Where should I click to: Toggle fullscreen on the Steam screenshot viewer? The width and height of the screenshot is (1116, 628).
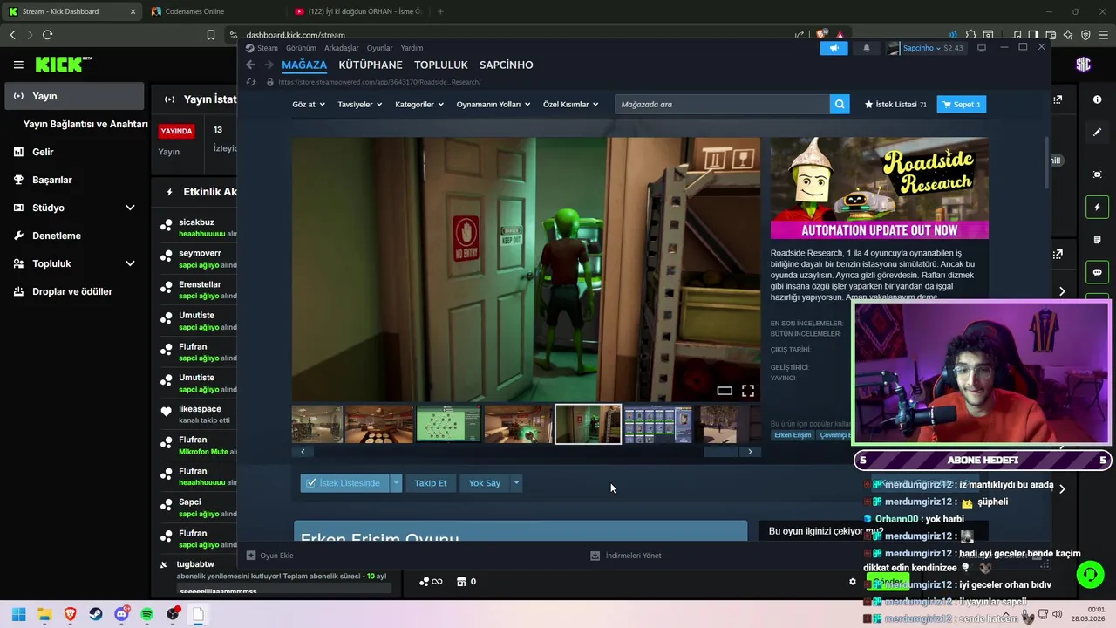point(748,391)
